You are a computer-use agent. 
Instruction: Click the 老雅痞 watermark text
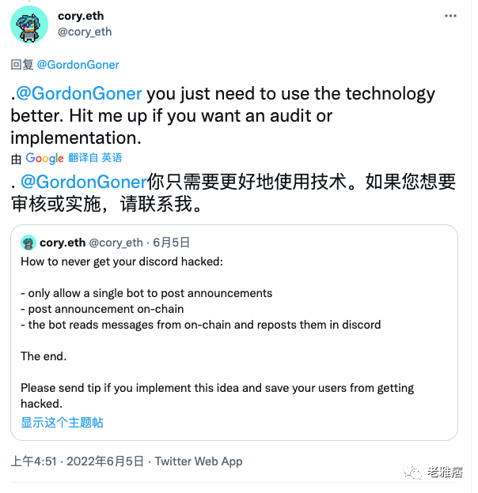coord(445,472)
